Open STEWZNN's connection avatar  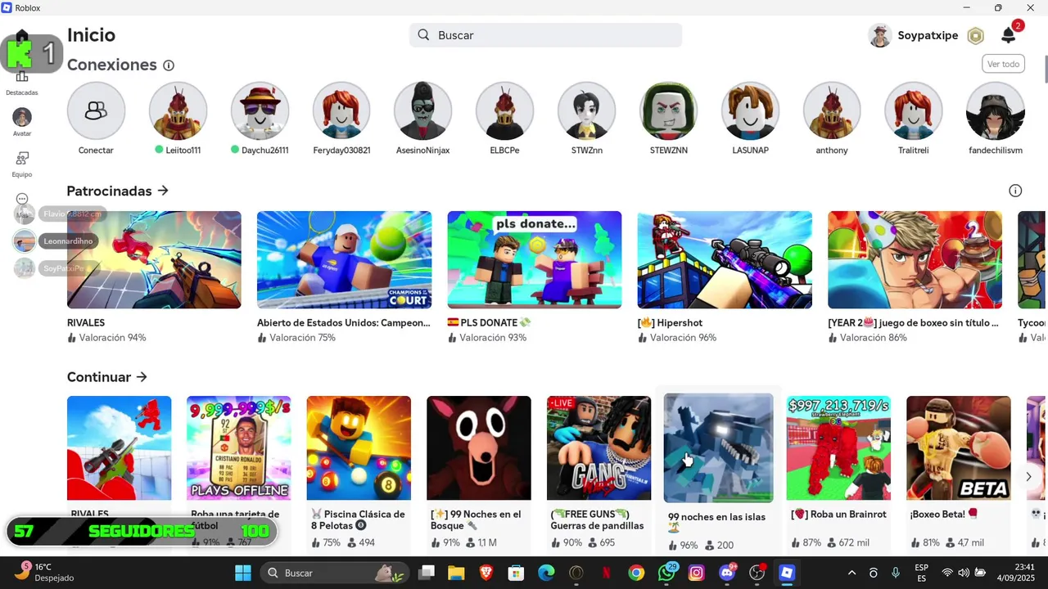click(x=668, y=110)
